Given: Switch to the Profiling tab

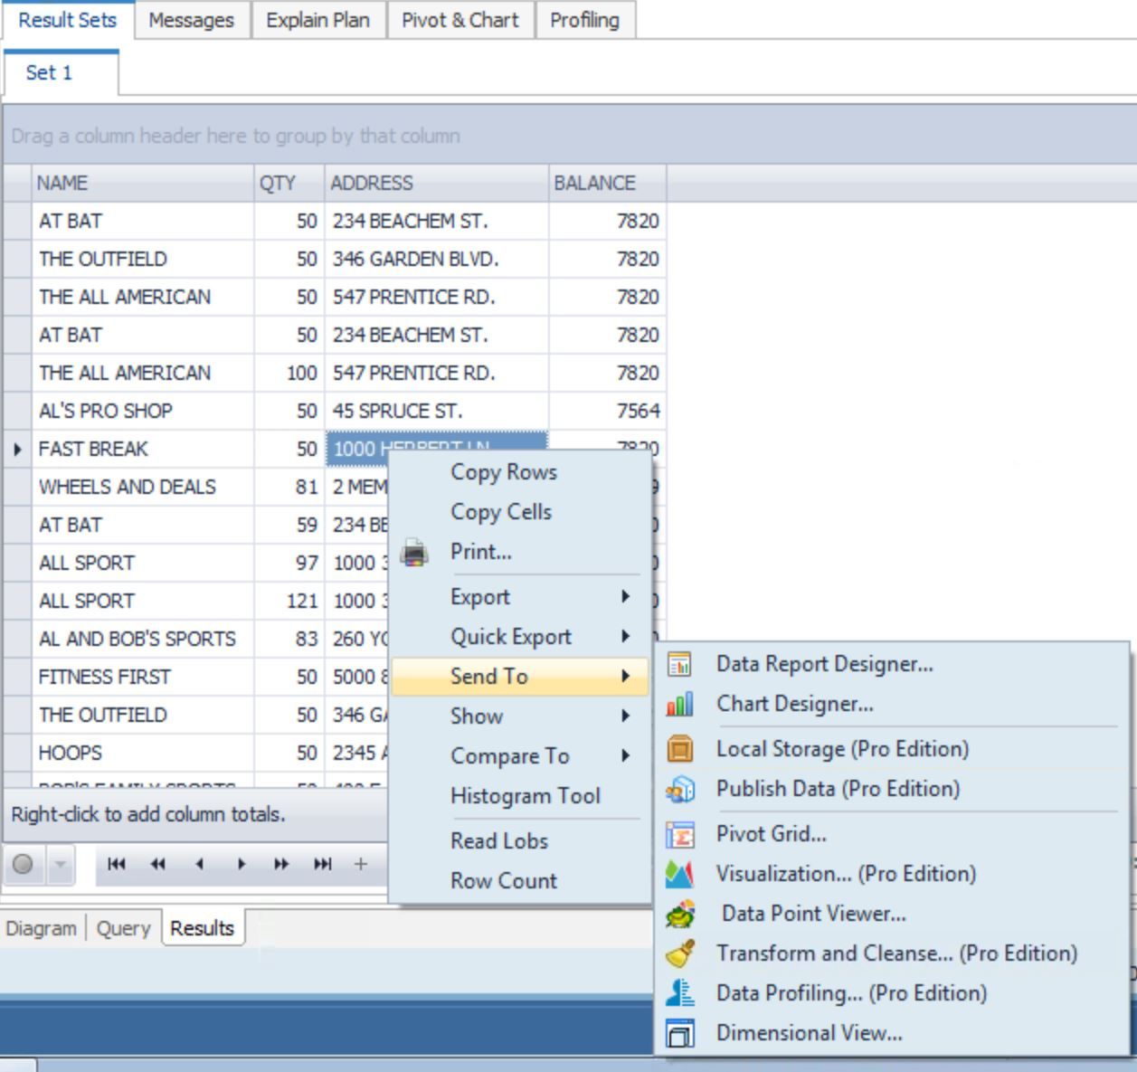Looking at the screenshot, I should [x=585, y=20].
